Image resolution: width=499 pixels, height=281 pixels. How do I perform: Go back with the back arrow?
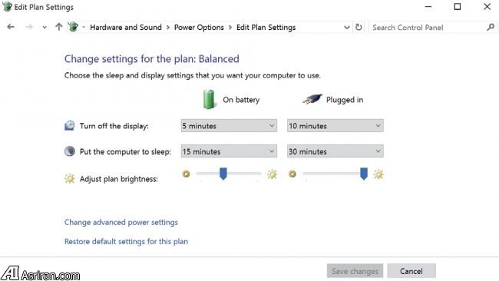click(x=11, y=27)
